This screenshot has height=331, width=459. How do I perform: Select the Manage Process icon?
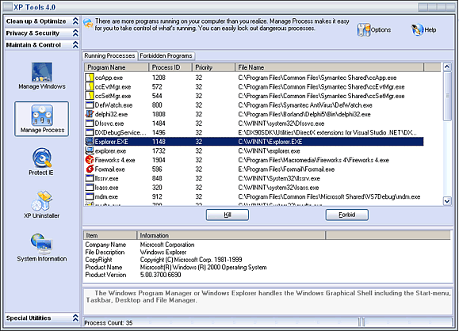point(42,115)
